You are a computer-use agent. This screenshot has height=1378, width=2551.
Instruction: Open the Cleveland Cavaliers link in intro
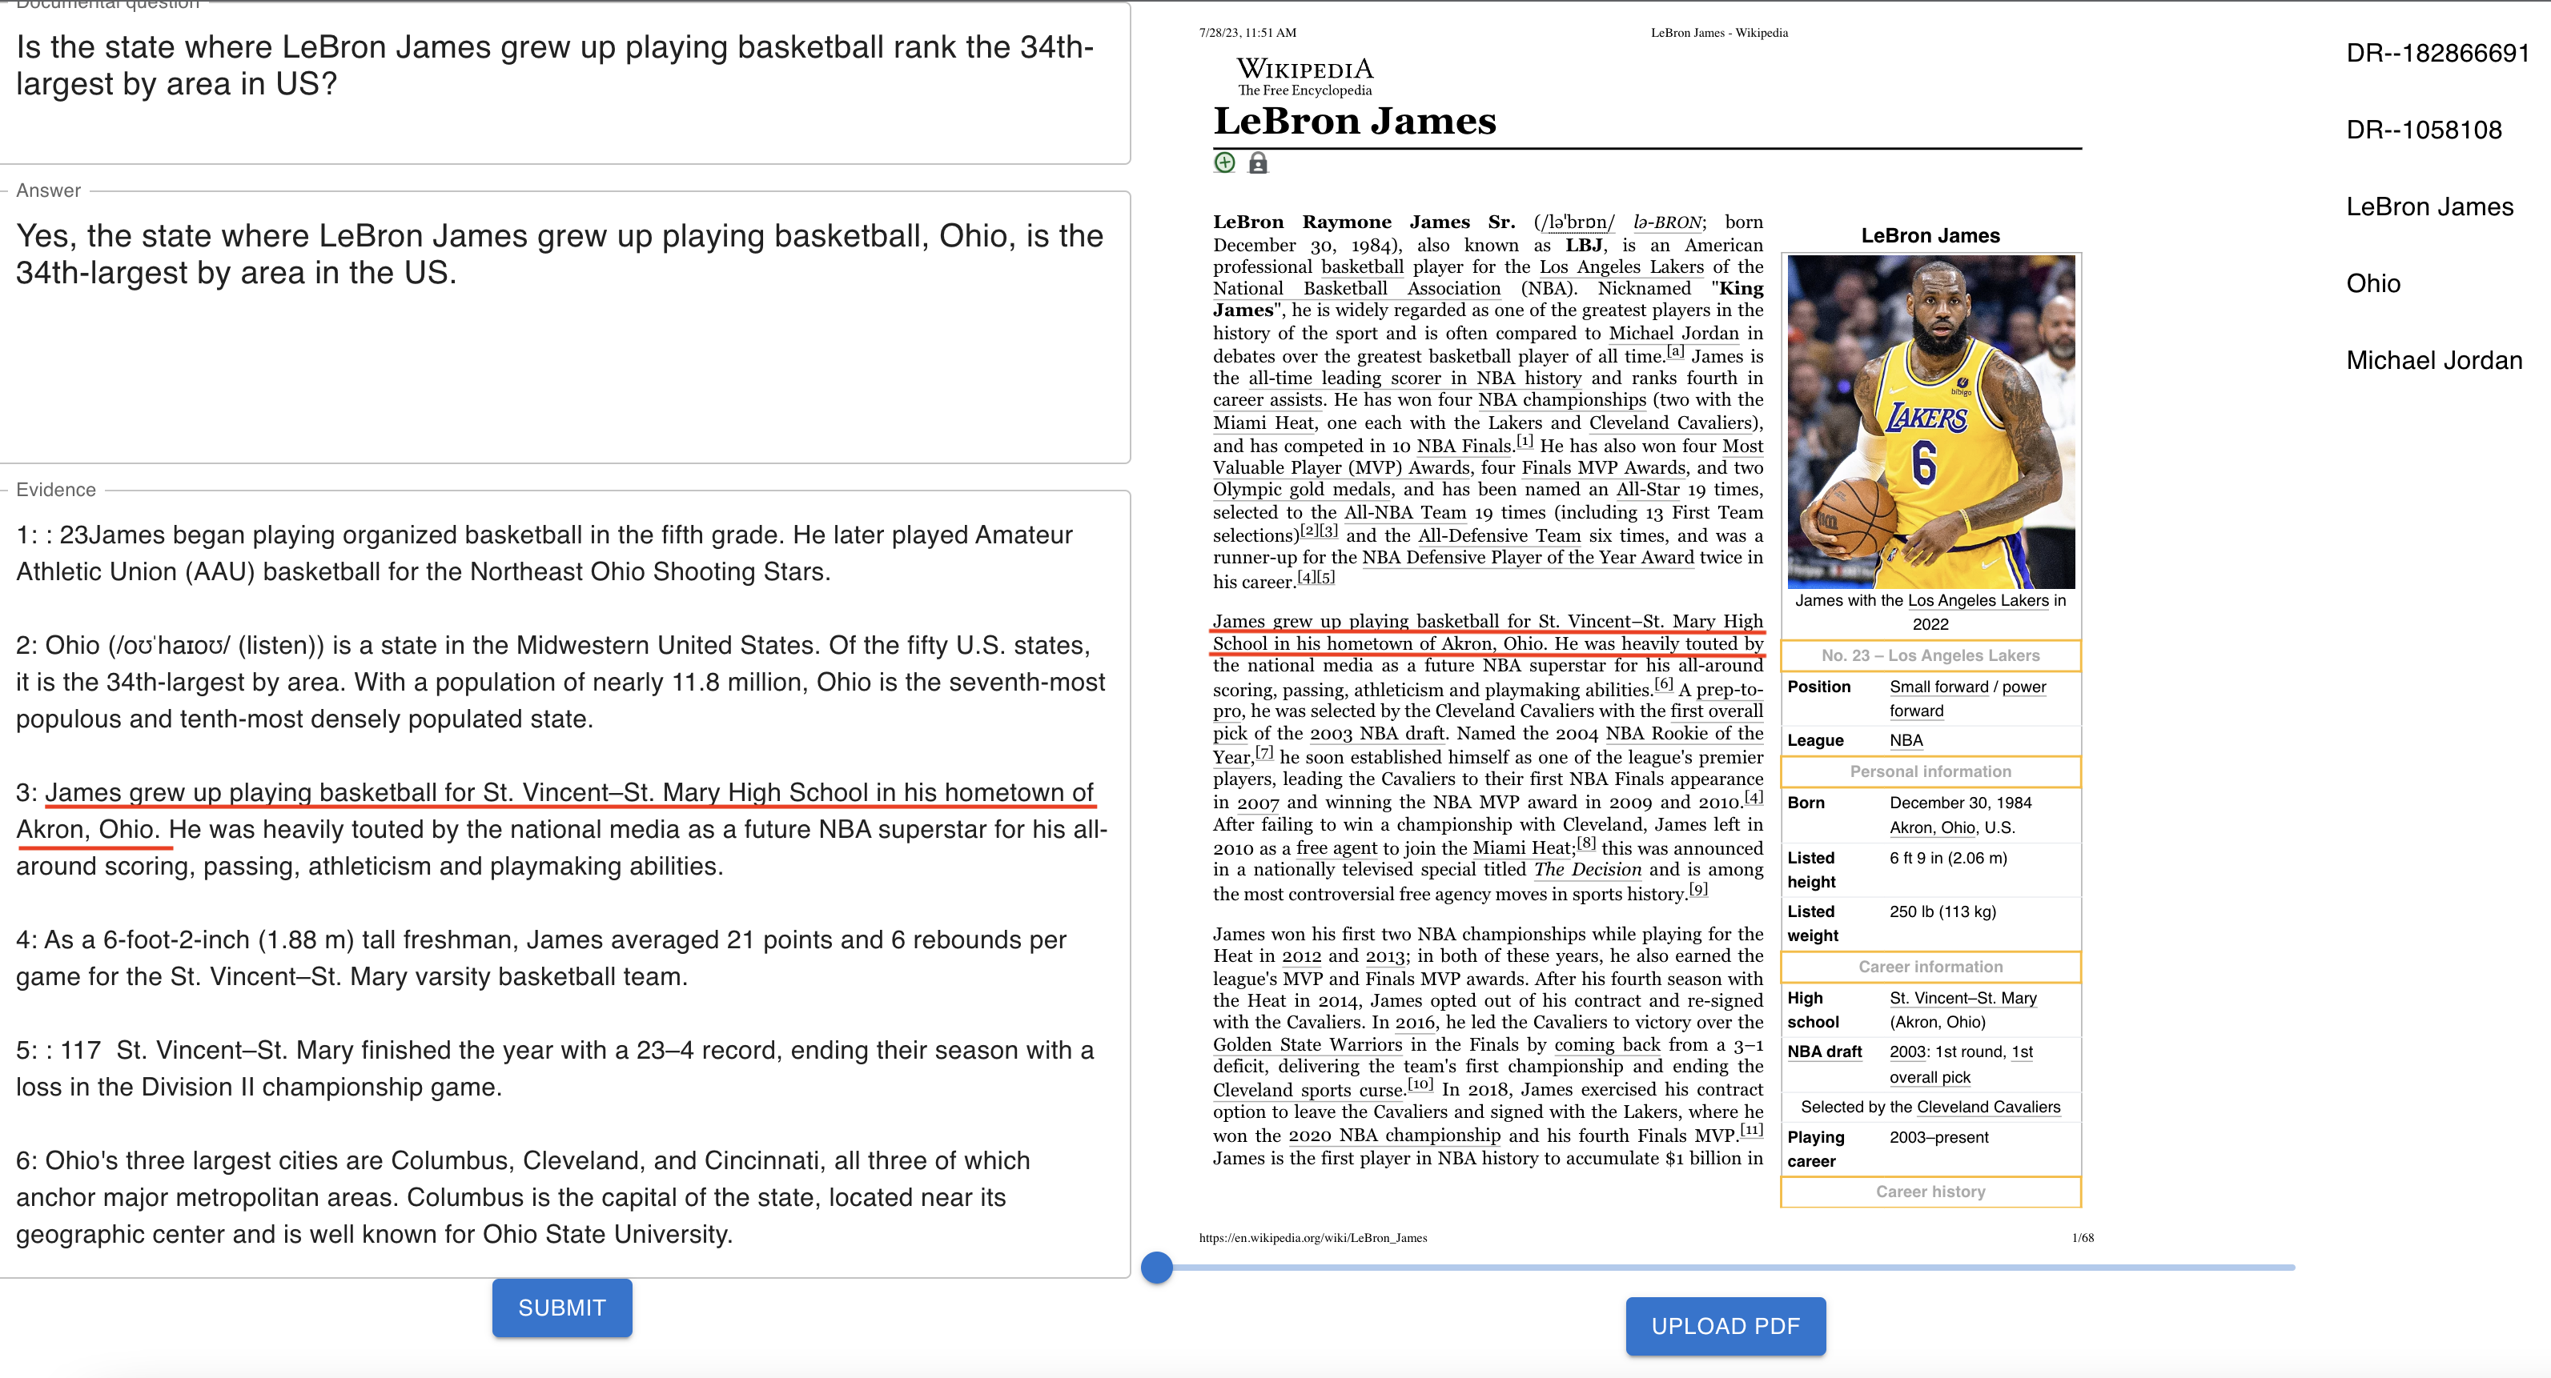point(1670,423)
